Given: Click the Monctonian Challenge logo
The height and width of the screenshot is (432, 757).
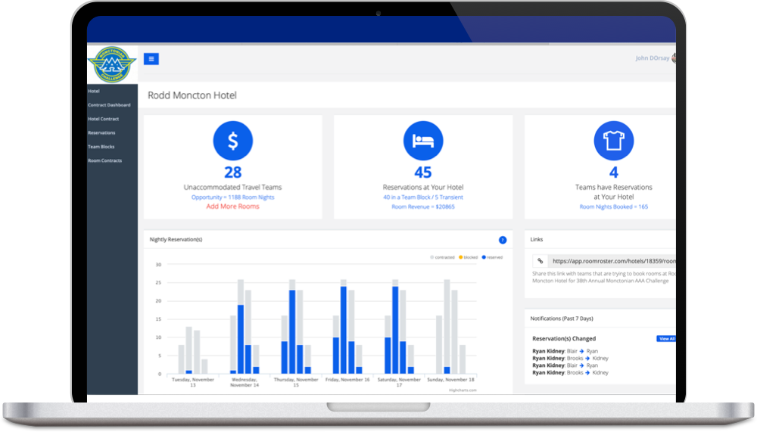Looking at the screenshot, I should click(x=112, y=64).
